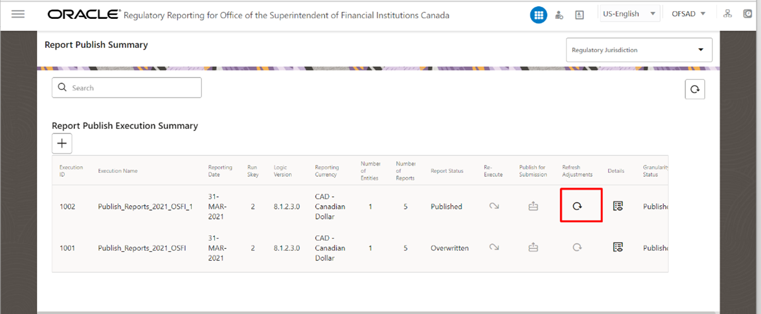Click logic version 8.1.2.3.0 in row 1002
The width and height of the screenshot is (761, 314).
[x=287, y=206]
